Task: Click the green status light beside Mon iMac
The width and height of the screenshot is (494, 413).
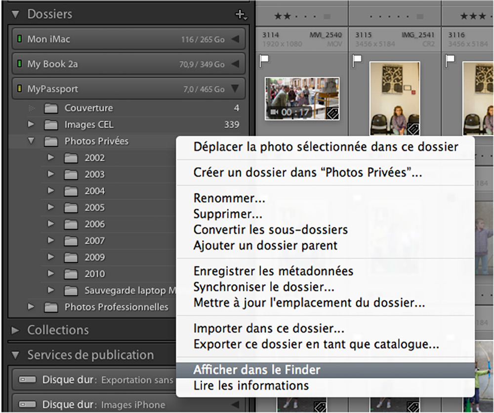Action: click(x=20, y=38)
